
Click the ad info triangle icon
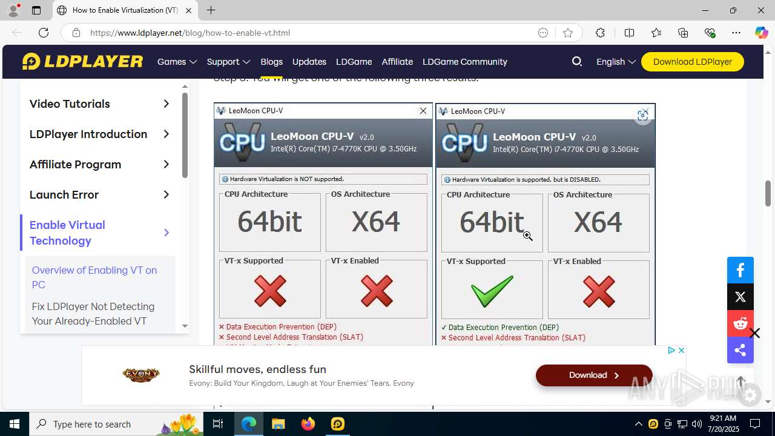671,350
